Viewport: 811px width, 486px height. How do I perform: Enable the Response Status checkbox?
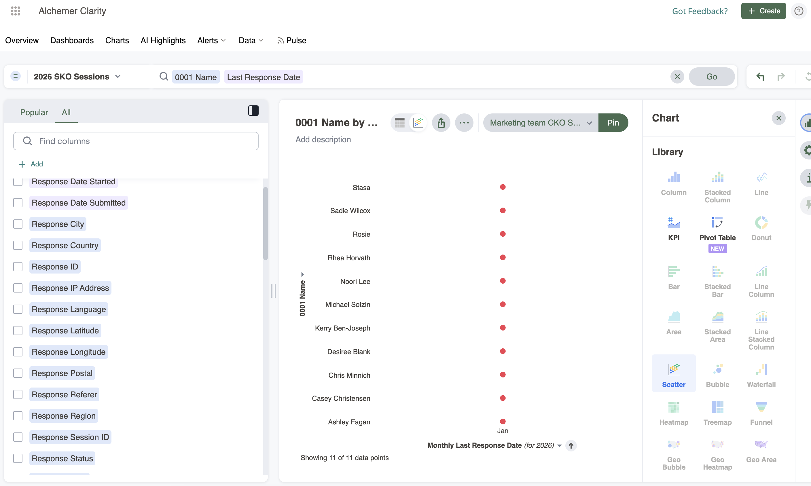(18, 458)
